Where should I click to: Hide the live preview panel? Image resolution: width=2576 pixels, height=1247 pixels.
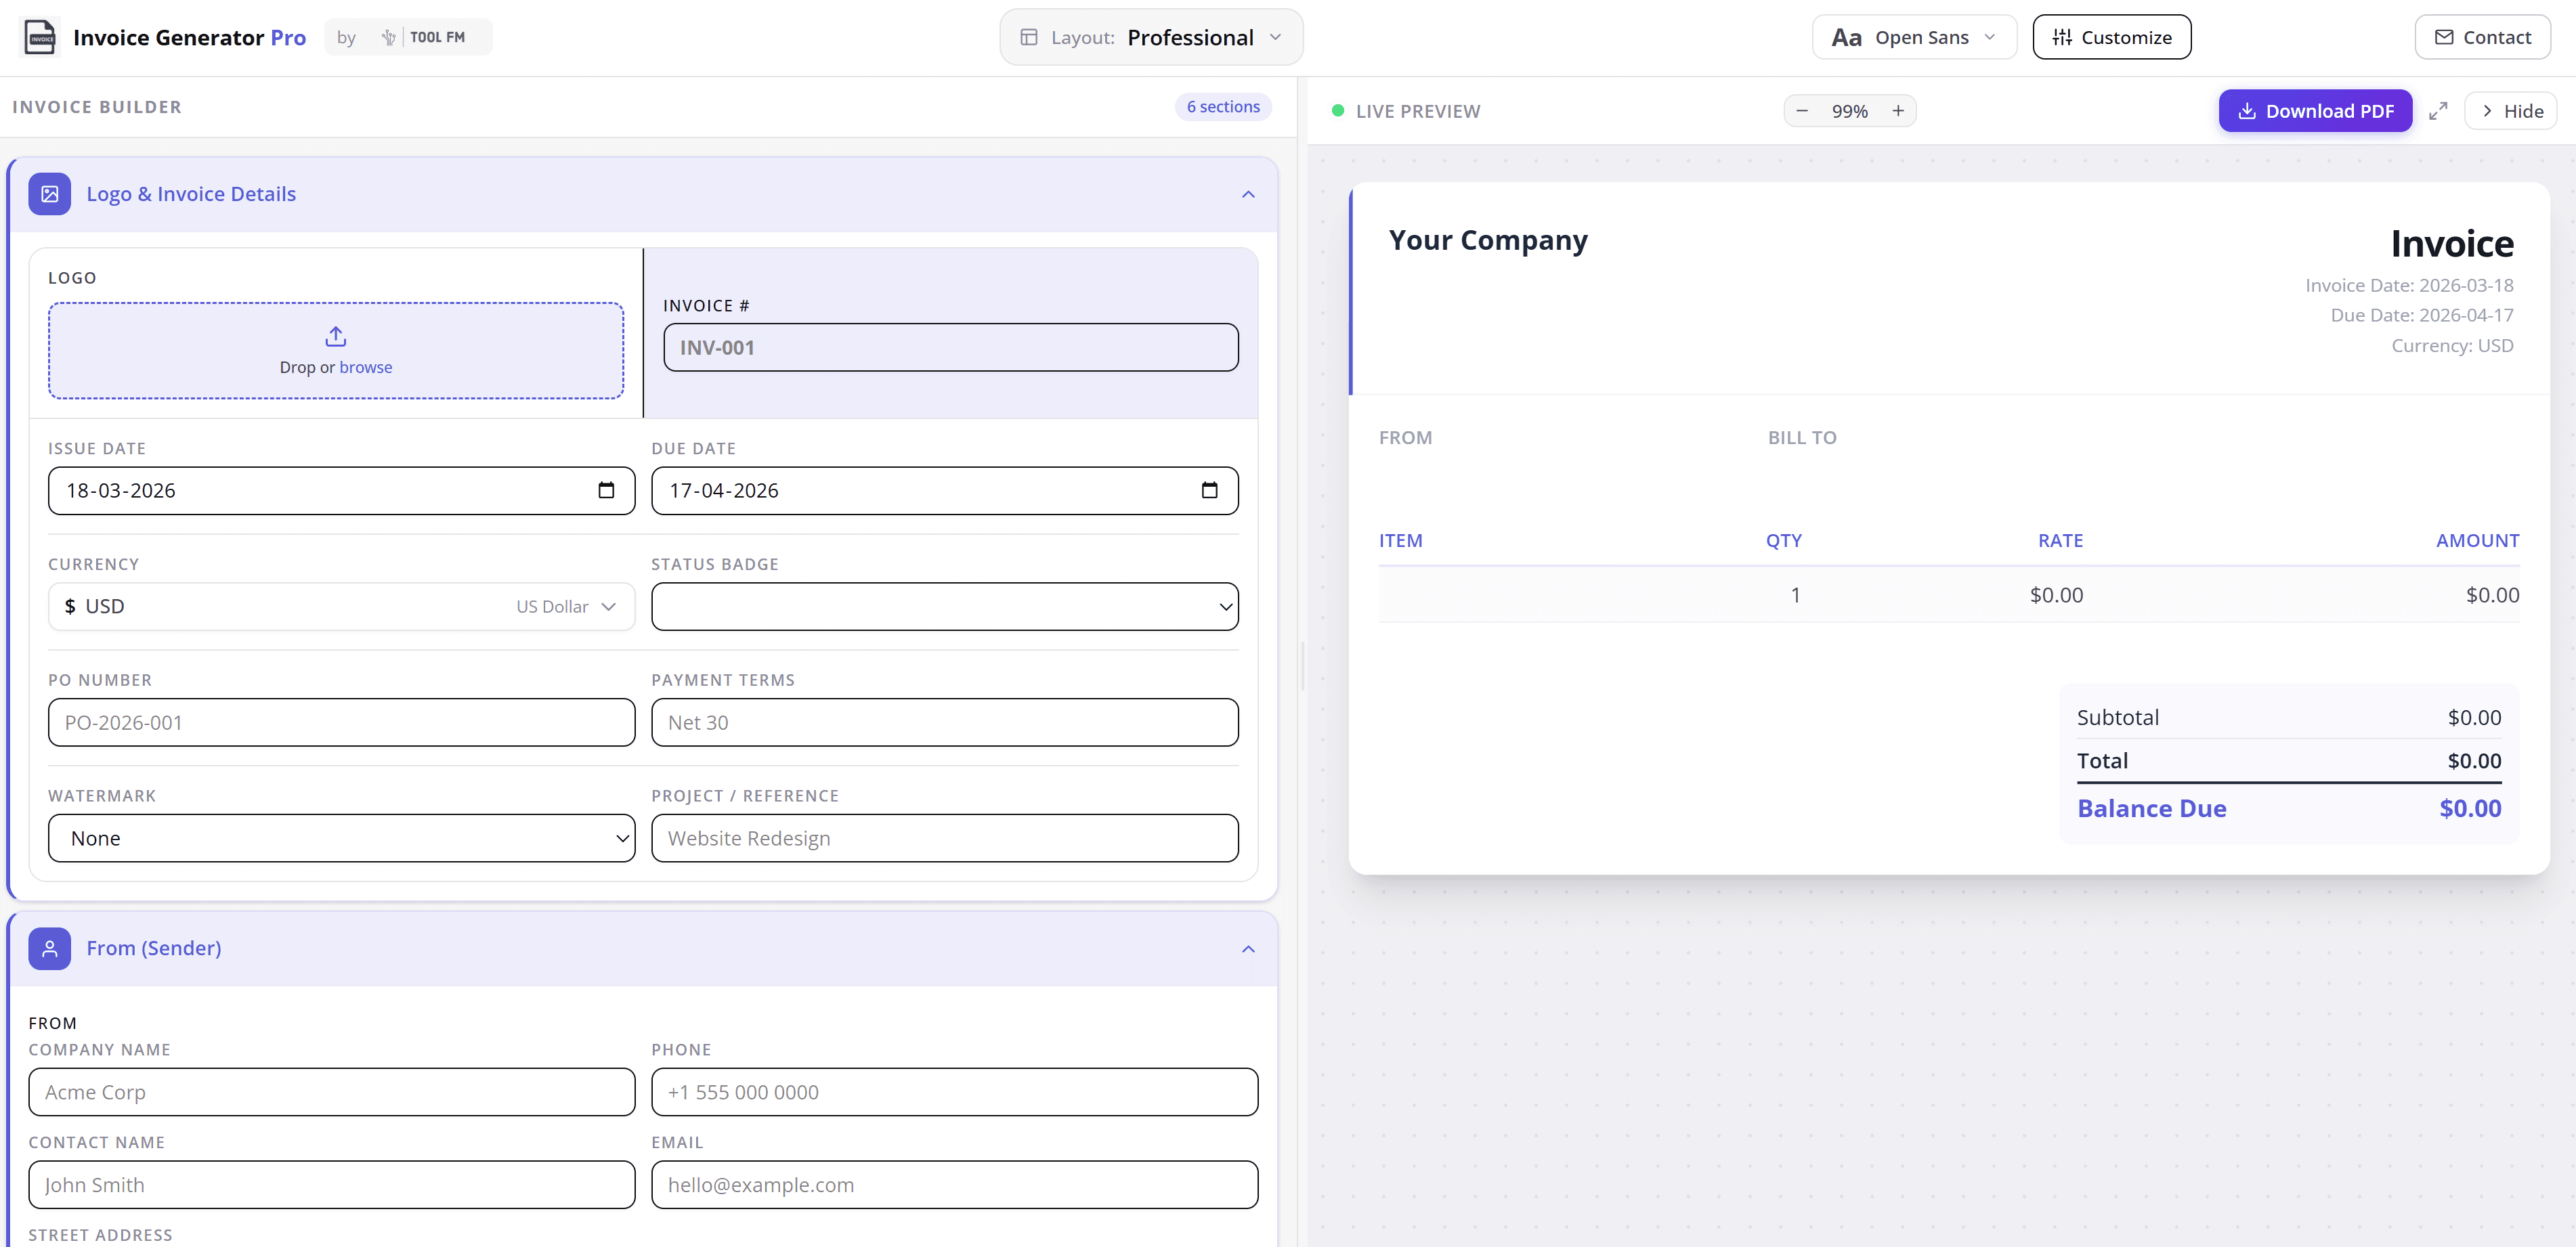(2512, 110)
